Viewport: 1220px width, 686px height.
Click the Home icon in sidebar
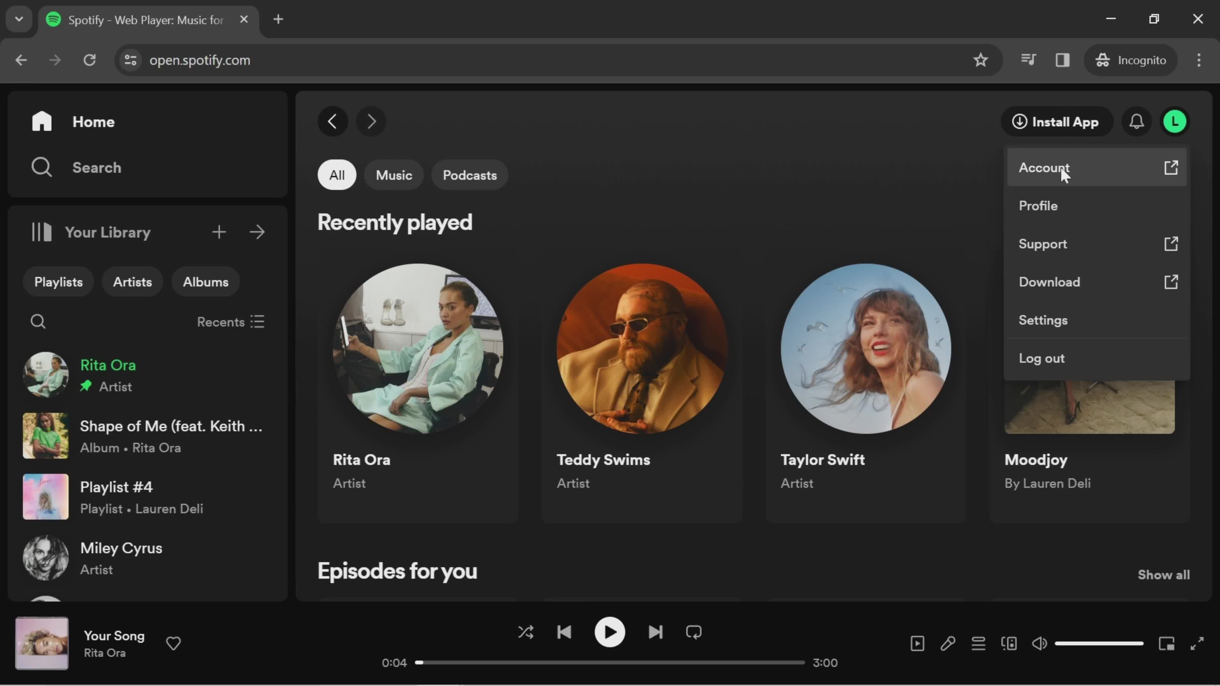point(42,122)
